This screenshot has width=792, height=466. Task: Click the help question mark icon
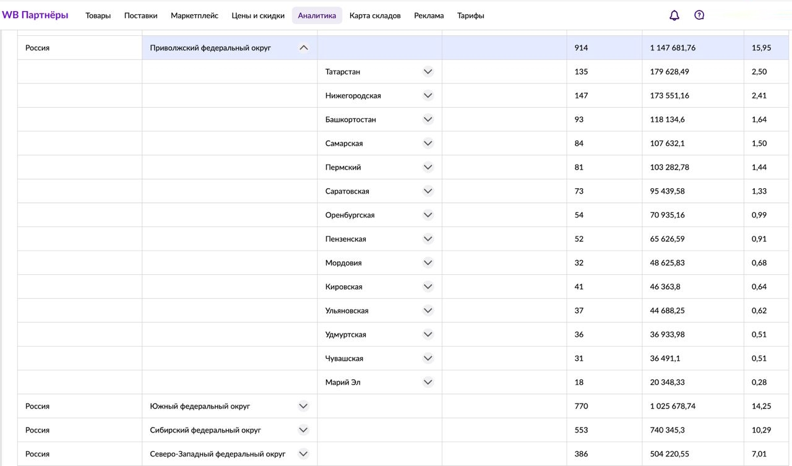[x=699, y=15]
